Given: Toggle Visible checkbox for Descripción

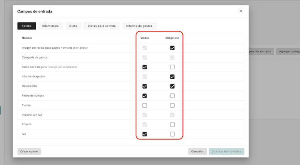Looking at the screenshot, I should point(145,86).
